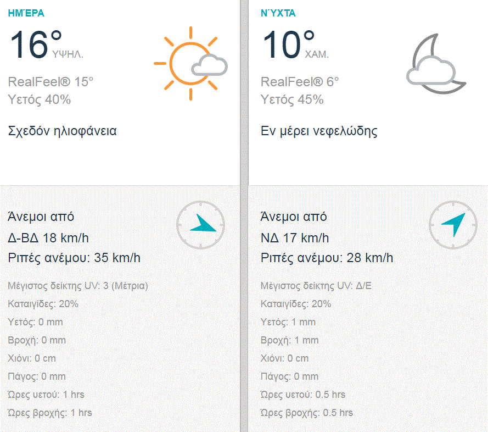The width and height of the screenshot is (488, 432).
Task: Click the 16° high temperature
Action: click(36, 44)
